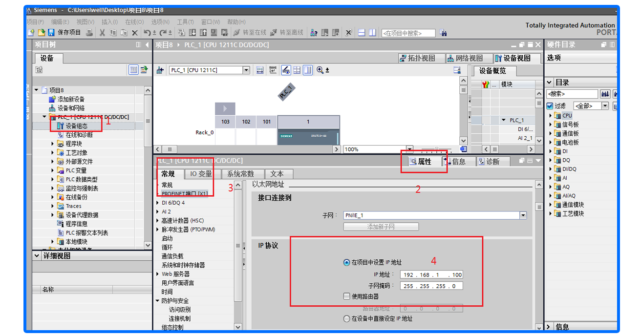The image size is (641, 336).
Task: Switch to the 网络视图 tab
Action: click(469, 58)
